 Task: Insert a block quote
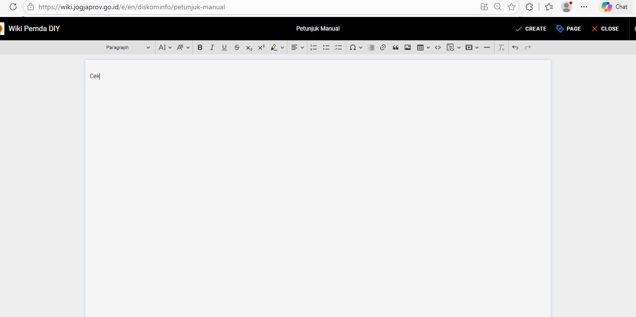pyautogui.click(x=395, y=48)
